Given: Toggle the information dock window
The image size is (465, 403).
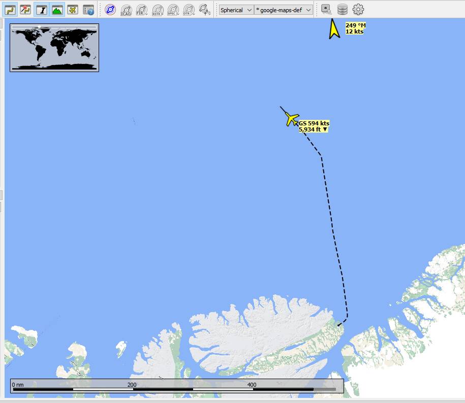Looking at the screenshot, I should [42, 10].
